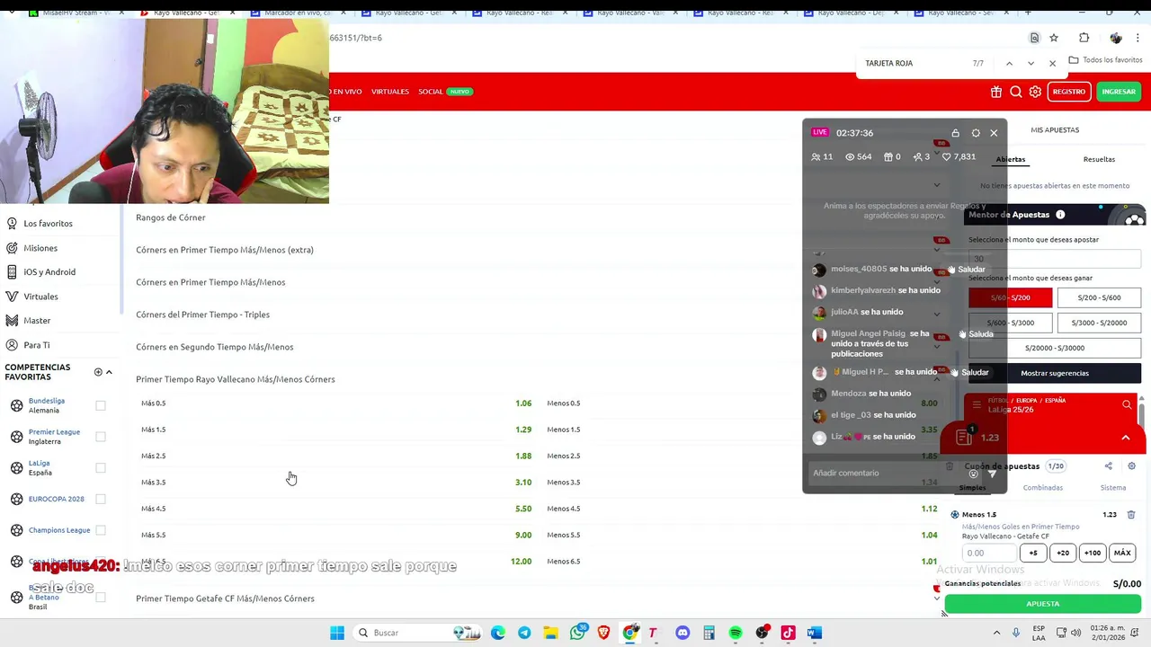The height and width of the screenshot is (647, 1151).
Task: Select the Combinadas coupon tab
Action: (x=1043, y=488)
